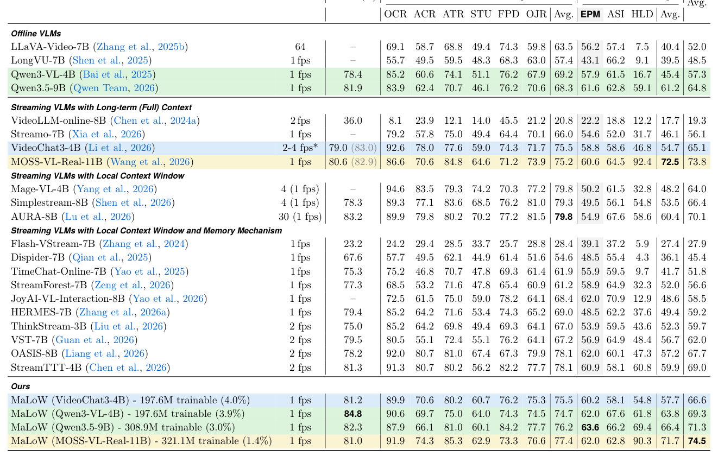Select the OCR column header

[395, 15]
